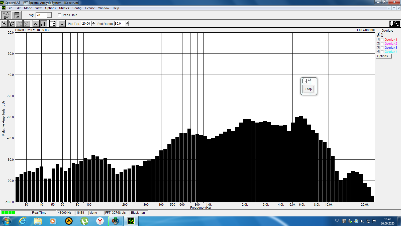Screen dimensions: 401x226
Task: Click the FFT: 32768 pts status entry
Action: [117, 213]
